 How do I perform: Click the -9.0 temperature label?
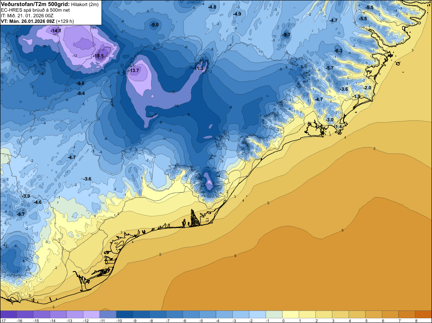pyautogui.click(x=155, y=25)
